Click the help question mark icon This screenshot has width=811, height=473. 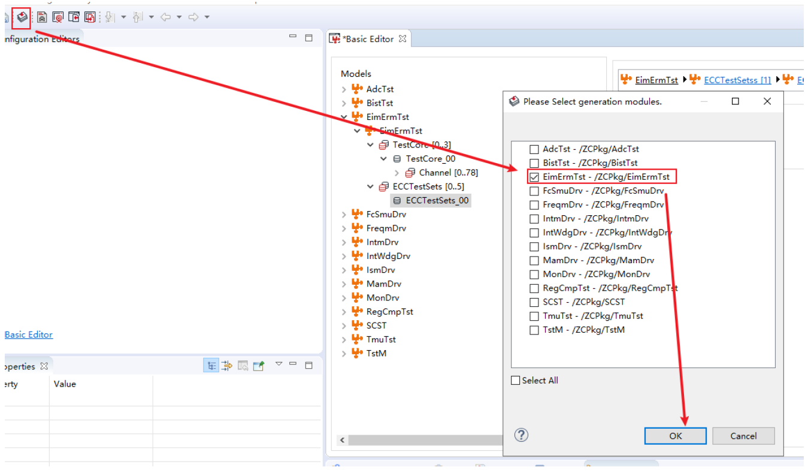(x=522, y=435)
